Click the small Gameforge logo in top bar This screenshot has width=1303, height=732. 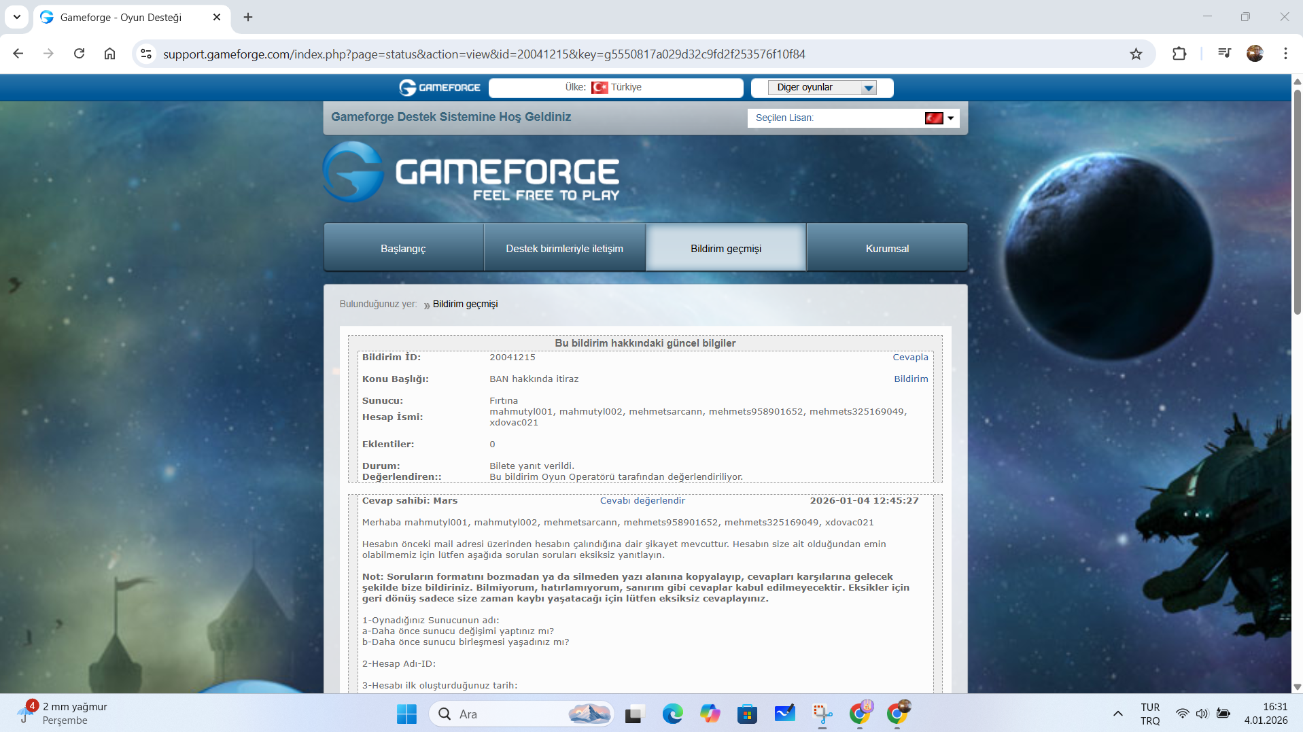pyautogui.click(x=440, y=88)
